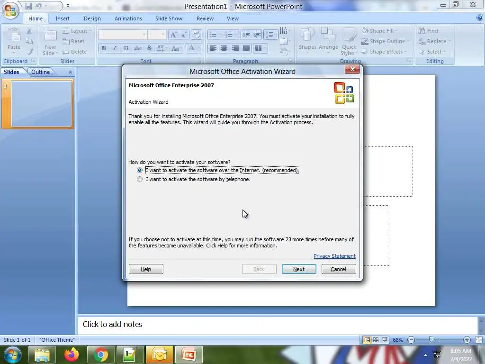Switch to the Outline pane tab
The height and width of the screenshot is (364, 485).
click(x=41, y=72)
